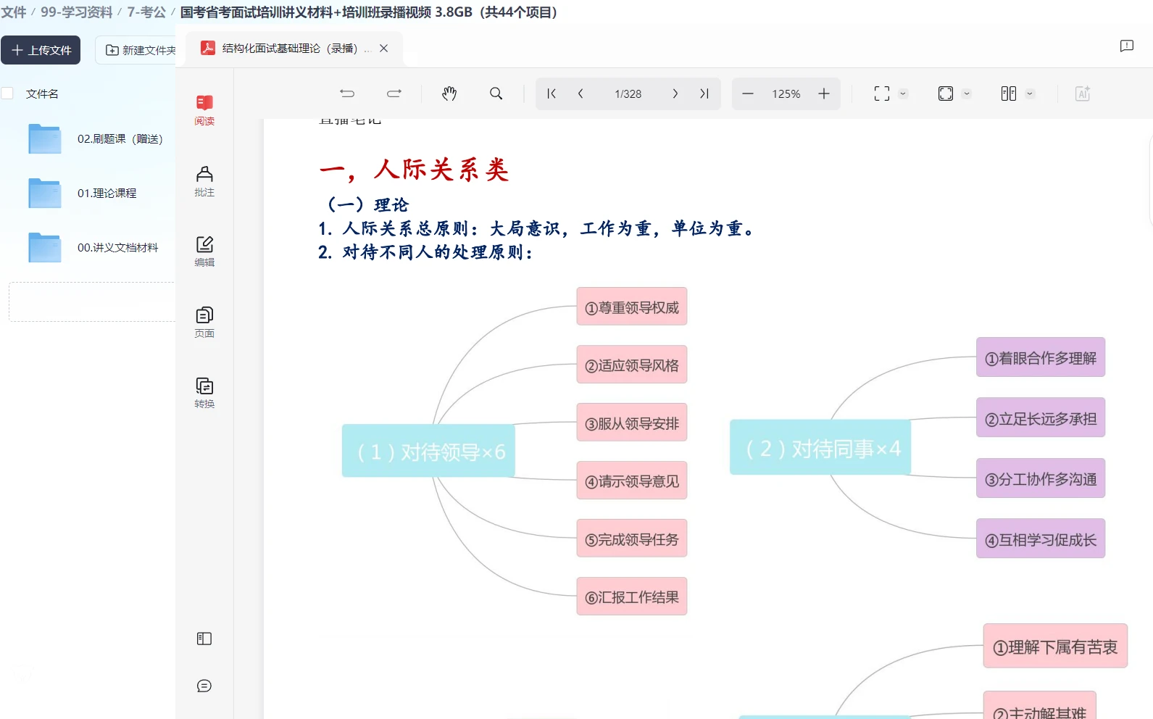The image size is (1153, 719).
Task: Open the feedback icon at top right
Action: (1127, 46)
